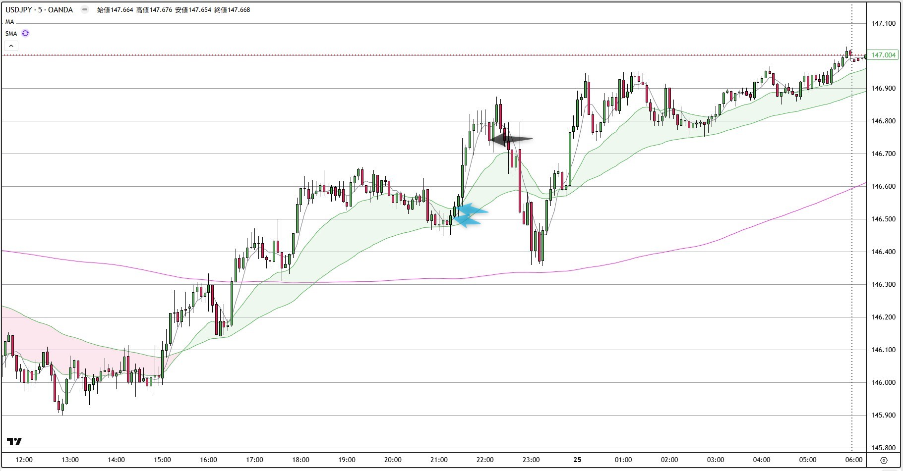Click the 19:00 time axis label
The height and width of the screenshot is (471, 903).
point(347,460)
